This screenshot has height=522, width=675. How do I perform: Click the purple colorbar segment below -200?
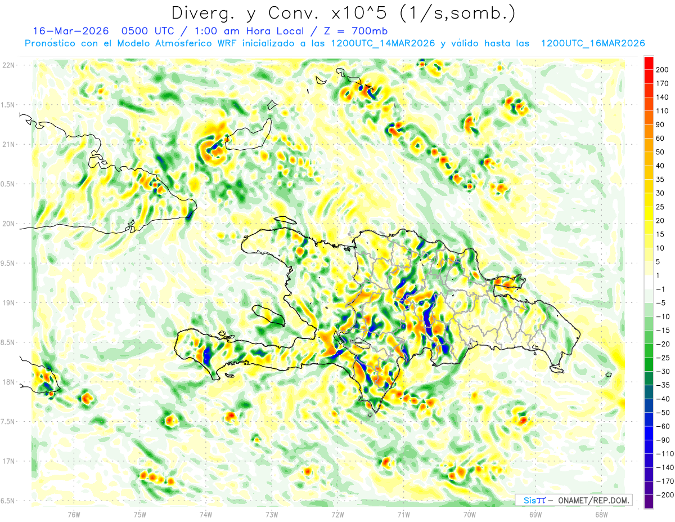649,502
